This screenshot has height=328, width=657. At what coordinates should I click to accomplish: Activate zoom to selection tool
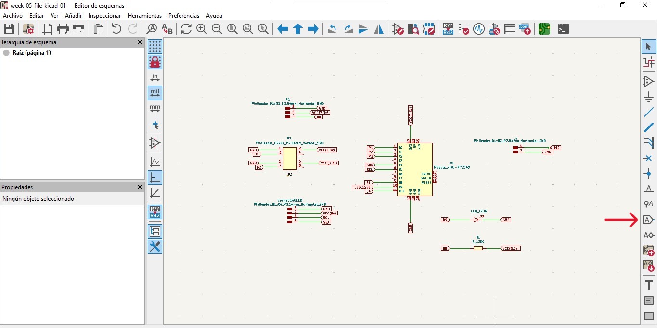click(x=263, y=29)
